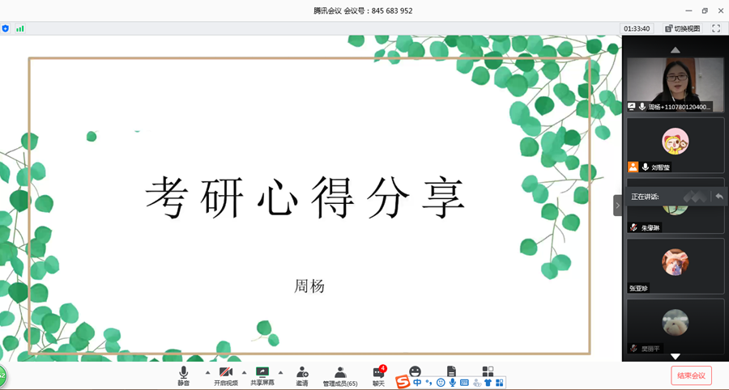Viewport: 729px width, 390px height.
Task: Start sharing with 共享屏幕 icon
Action: 262,375
